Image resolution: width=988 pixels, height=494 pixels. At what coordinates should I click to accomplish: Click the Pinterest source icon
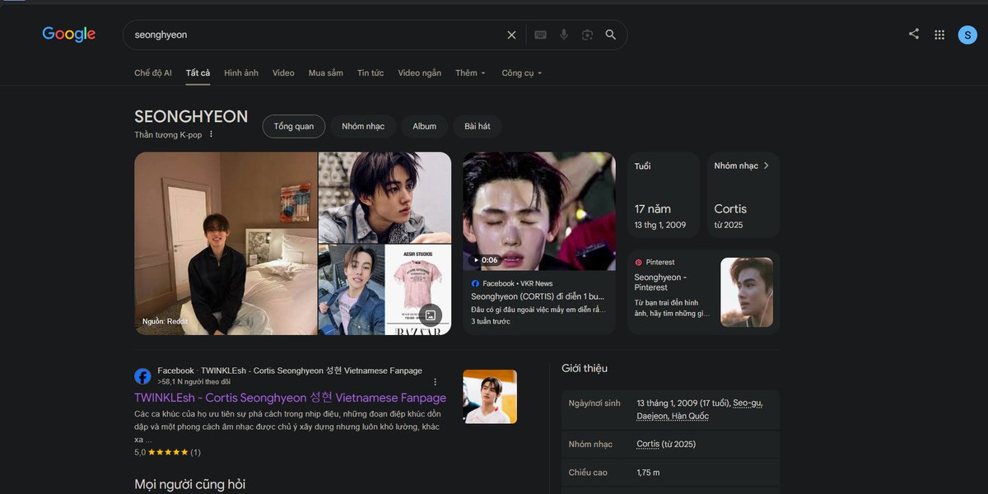[638, 262]
